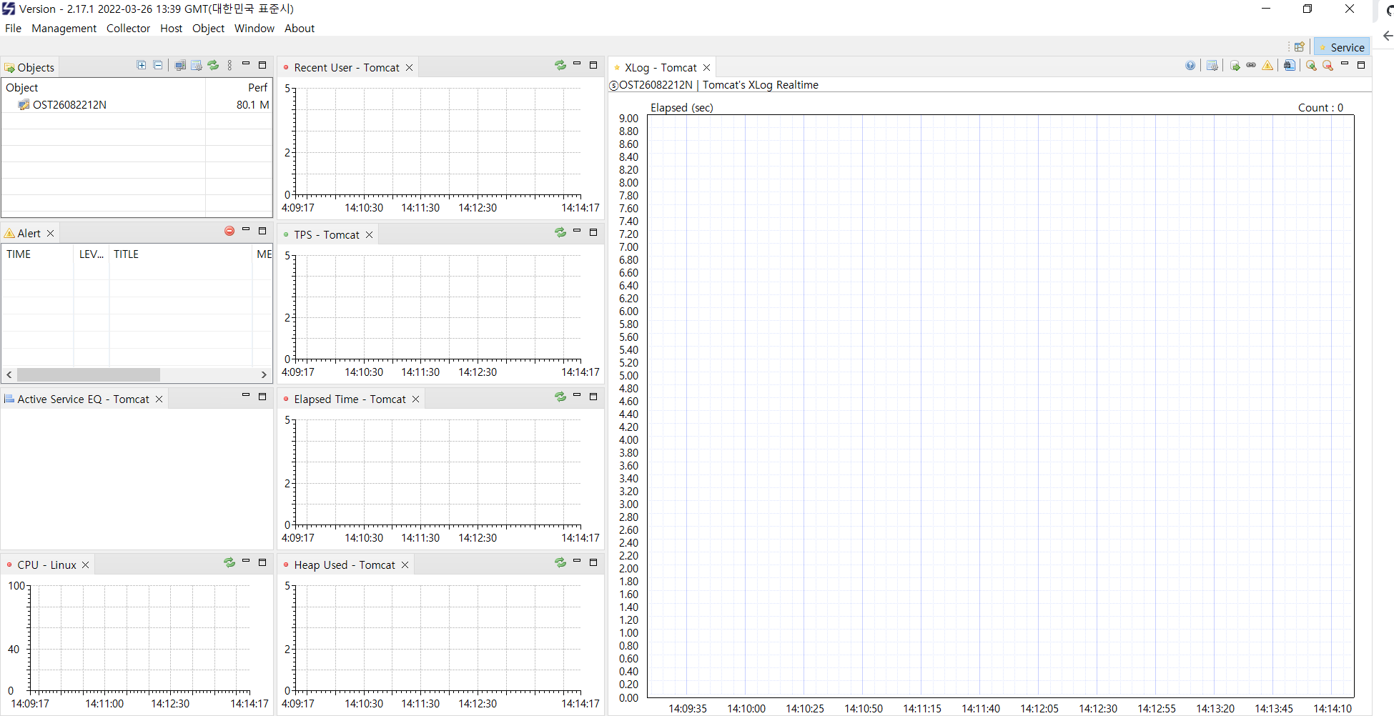The height and width of the screenshot is (716, 1394).
Task: Expand all objects in Objects panel
Action: click(142, 65)
